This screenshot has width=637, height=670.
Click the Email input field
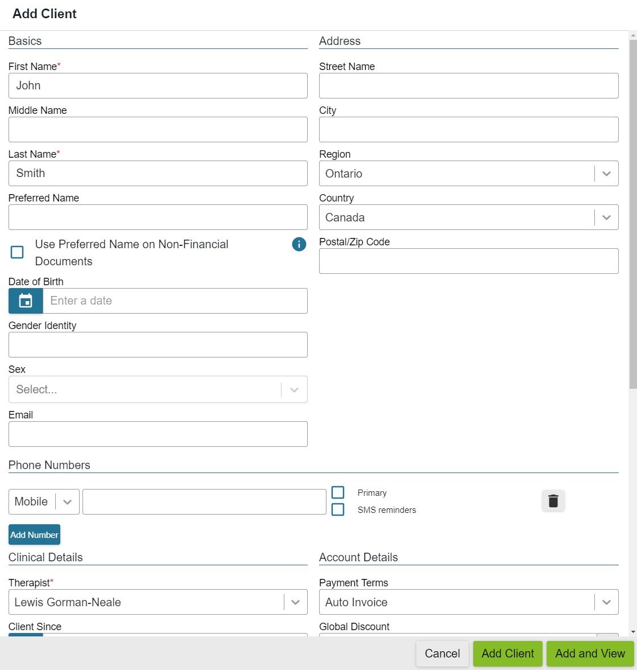pyautogui.click(x=158, y=434)
